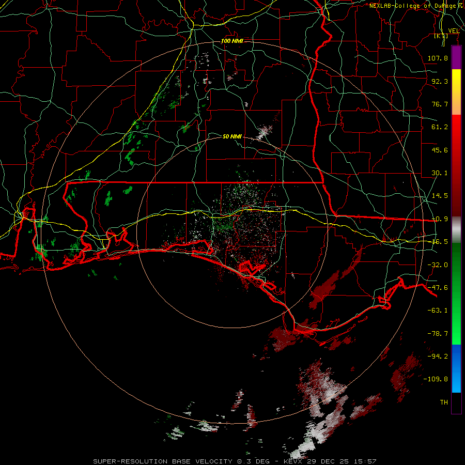The image size is (465, 465).
Task: Click the -78.7 legend value
Action: click(438, 334)
